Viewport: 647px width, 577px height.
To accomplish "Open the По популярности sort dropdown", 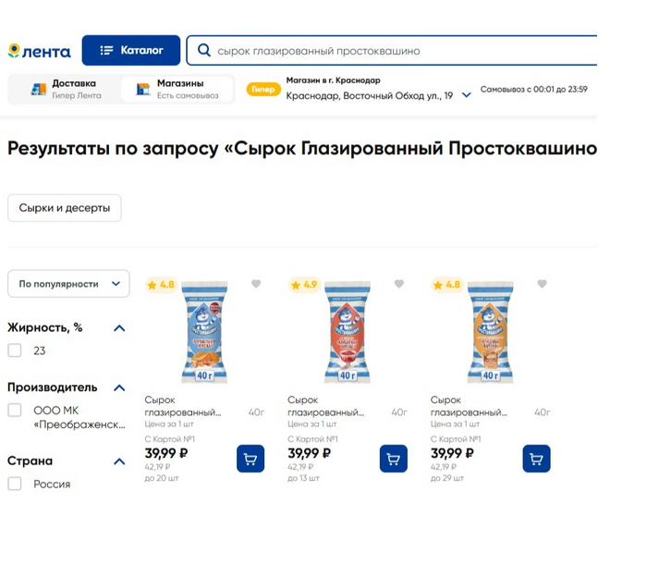I will 68,284.
